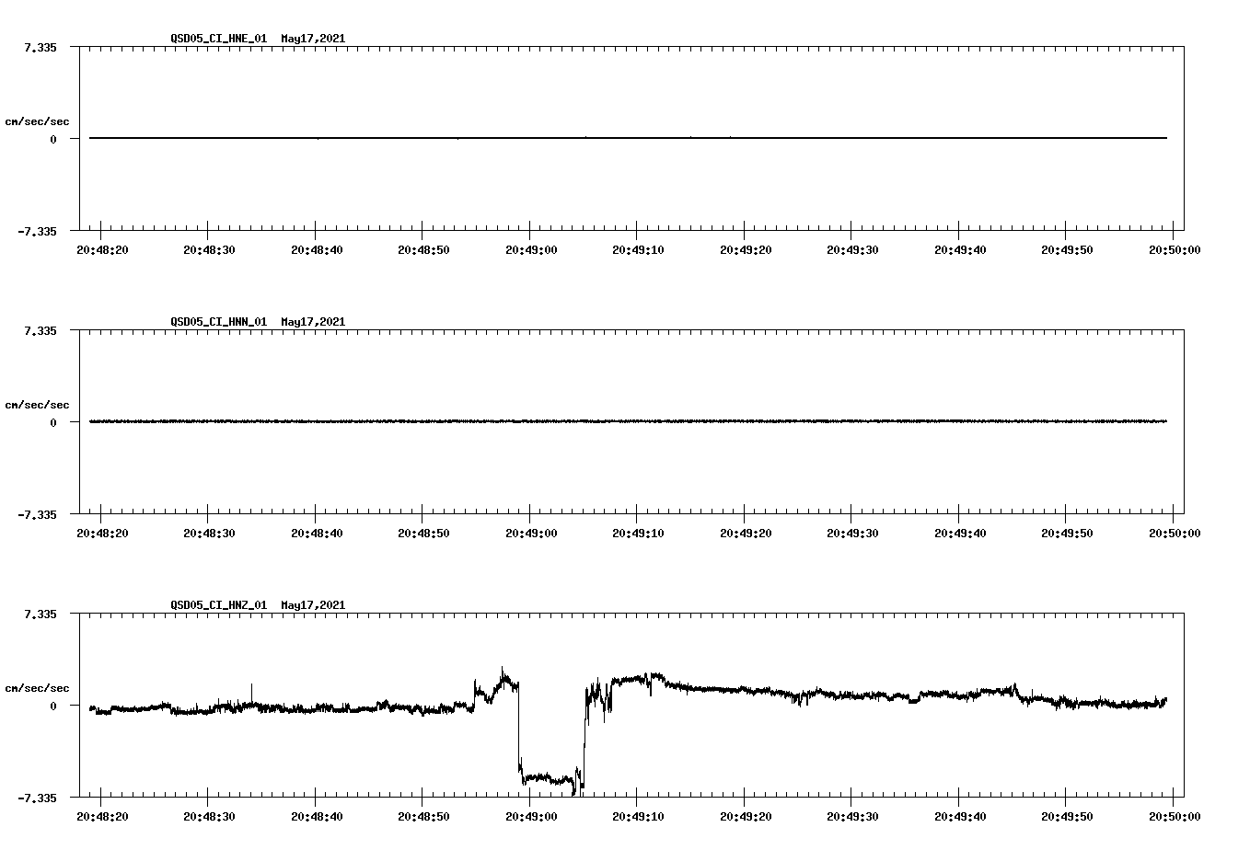
Task: Click the spike near 20:48:34 in HNZ trace
Action: pyautogui.click(x=251, y=694)
